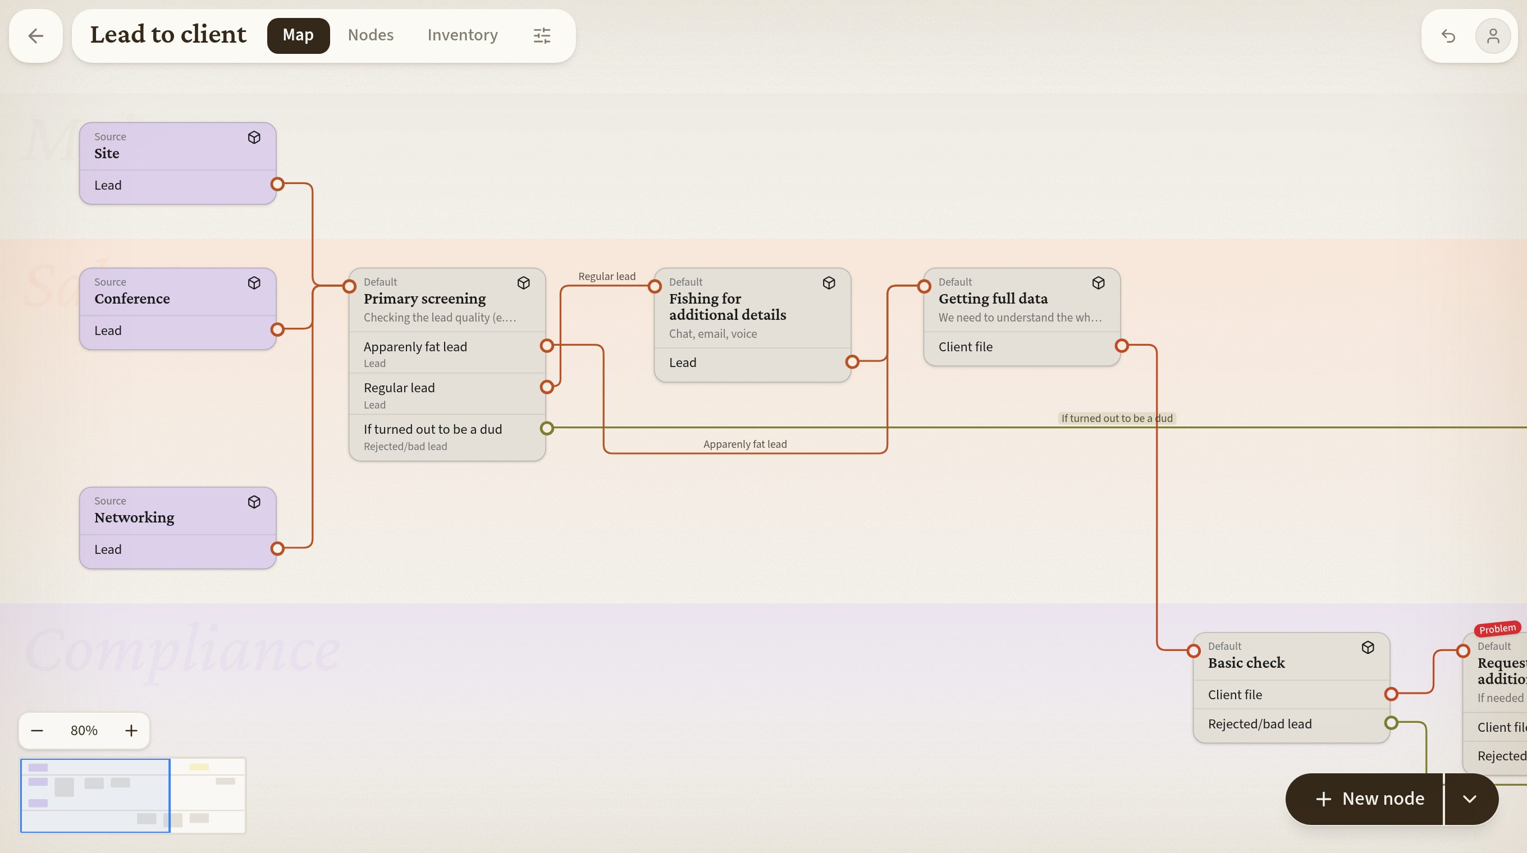Click the New node button

pos(1364,799)
